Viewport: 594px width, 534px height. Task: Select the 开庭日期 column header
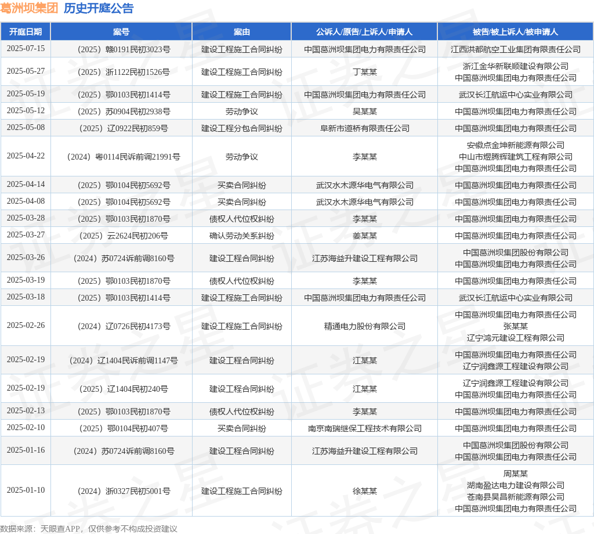26,32
